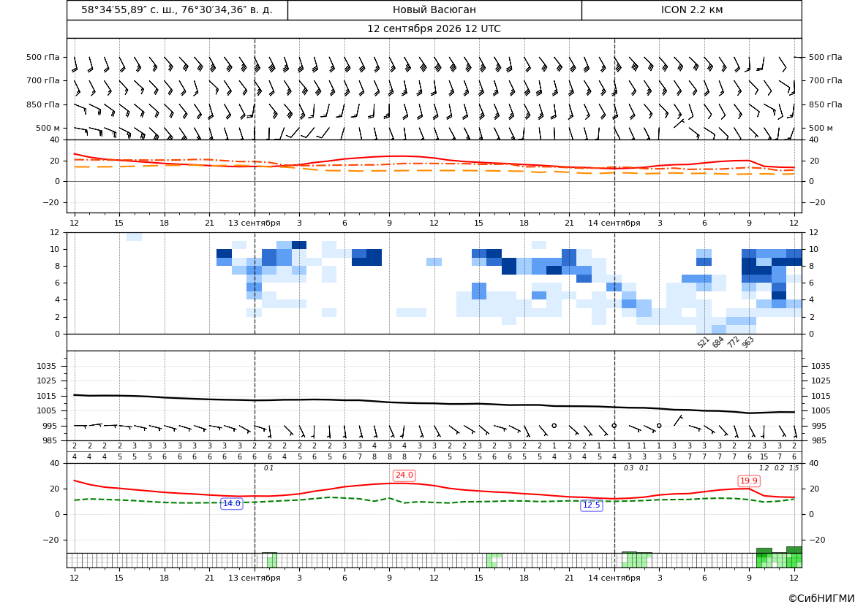Click the small circle calm wind marker near 1 on 14 сентября
Image resolution: width=855 pixels, height=604 pixels.
(614, 426)
